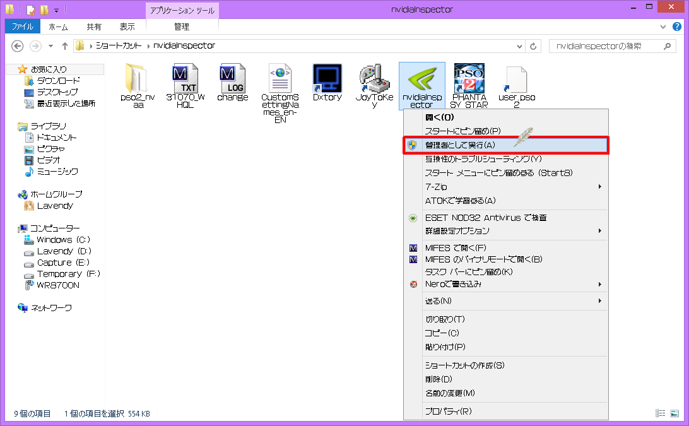Open Temporary (F:) drive
The height and width of the screenshot is (426, 689).
[x=68, y=274]
